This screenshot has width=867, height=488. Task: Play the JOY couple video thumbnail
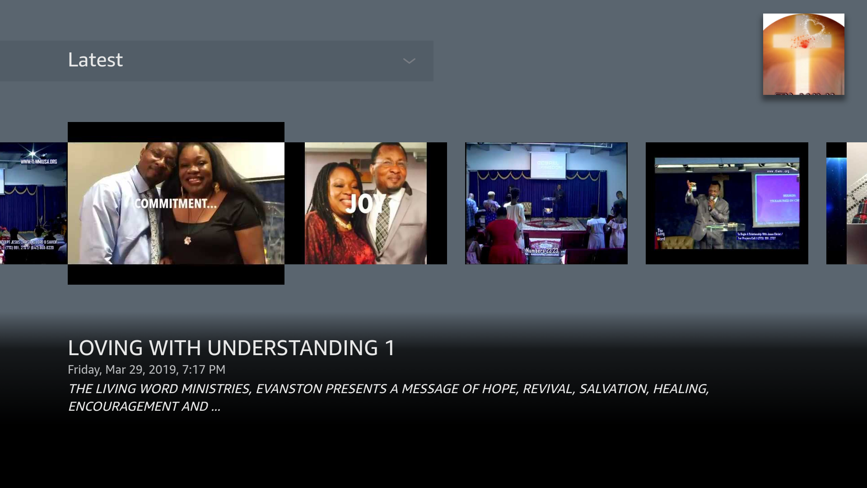coord(366,235)
